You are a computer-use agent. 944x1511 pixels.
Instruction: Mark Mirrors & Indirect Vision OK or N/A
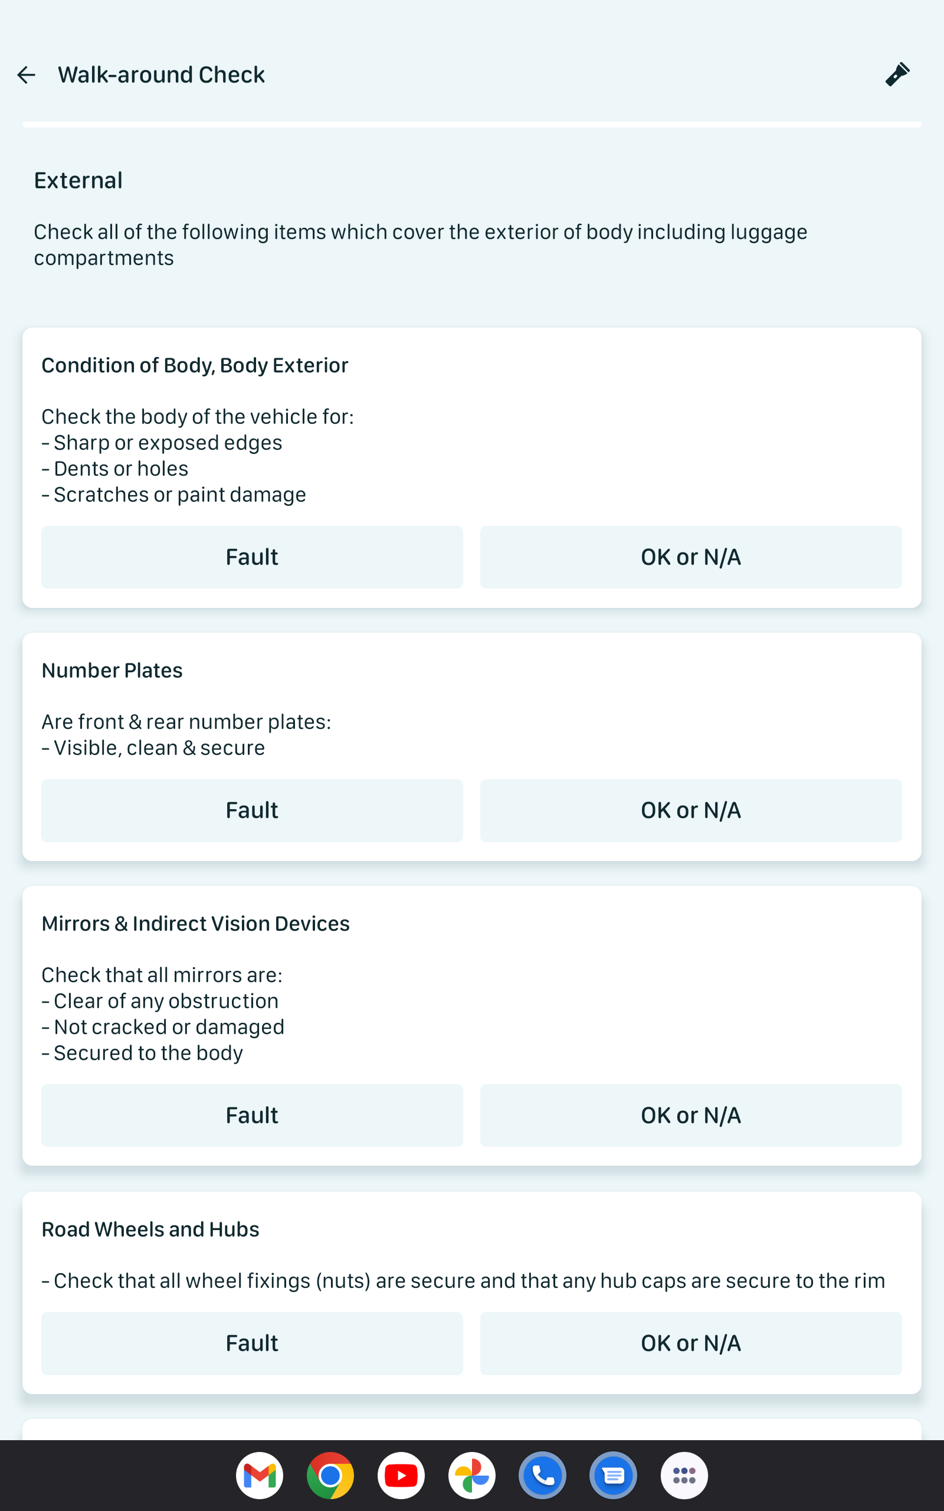[691, 1115]
